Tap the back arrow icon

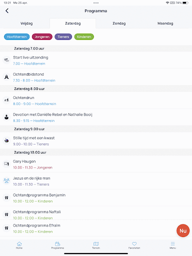tap(7, 11)
